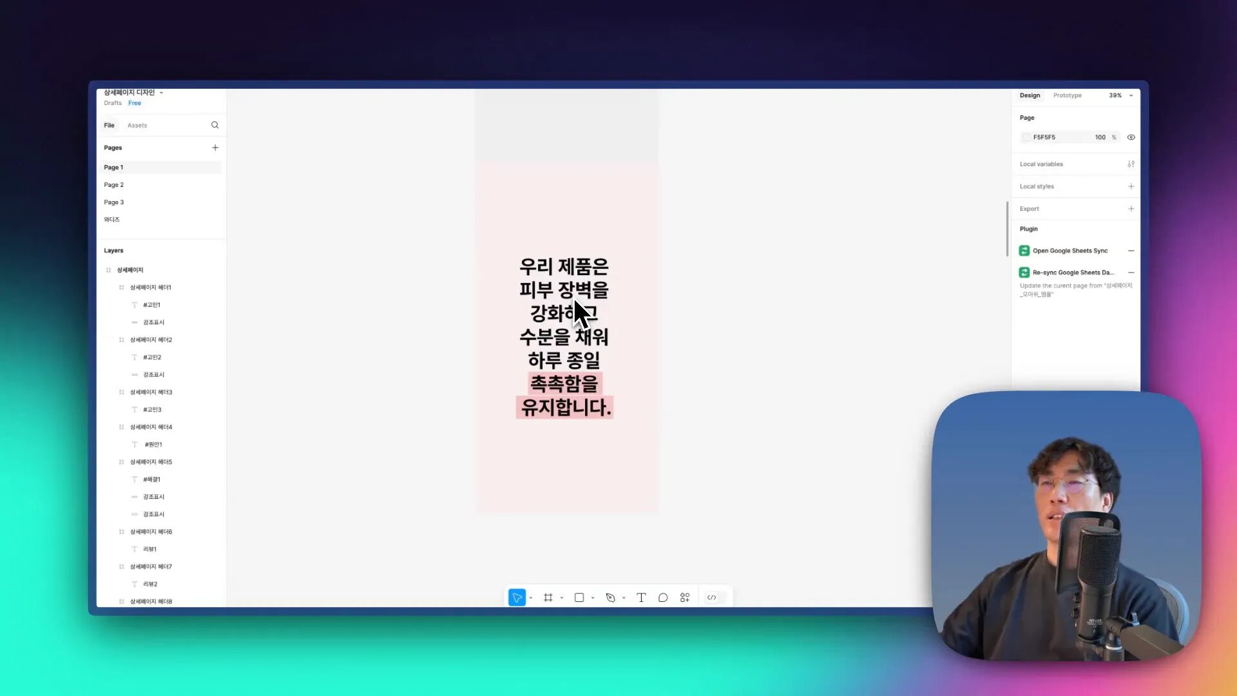
Task: Select Page 2 in pages panel
Action: click(x=114, y=184)
